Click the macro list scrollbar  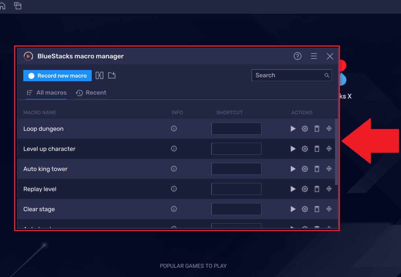(336, 152)
